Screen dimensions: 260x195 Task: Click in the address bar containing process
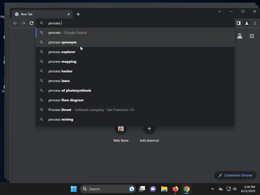135,23
